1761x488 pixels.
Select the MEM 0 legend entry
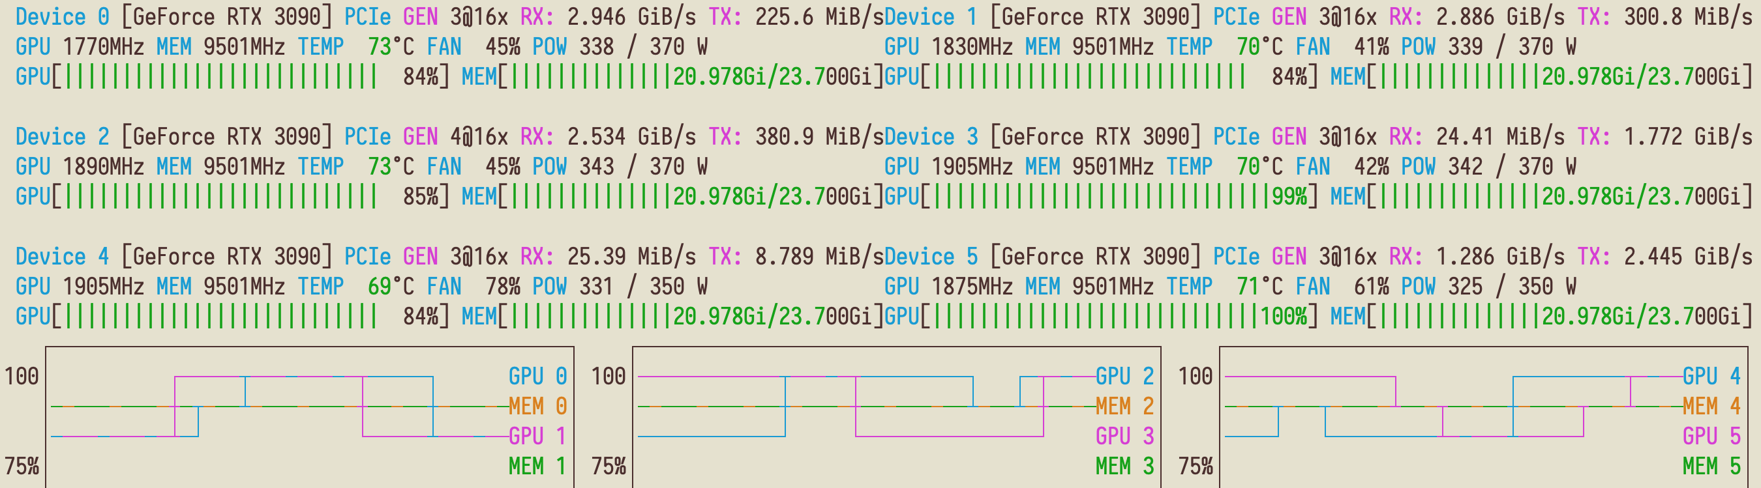[537, 406]
